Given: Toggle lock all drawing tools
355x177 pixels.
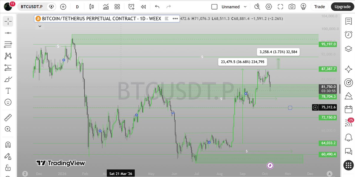Looking at the screenshot, I should pyautogui.click(x=8, y=168).
